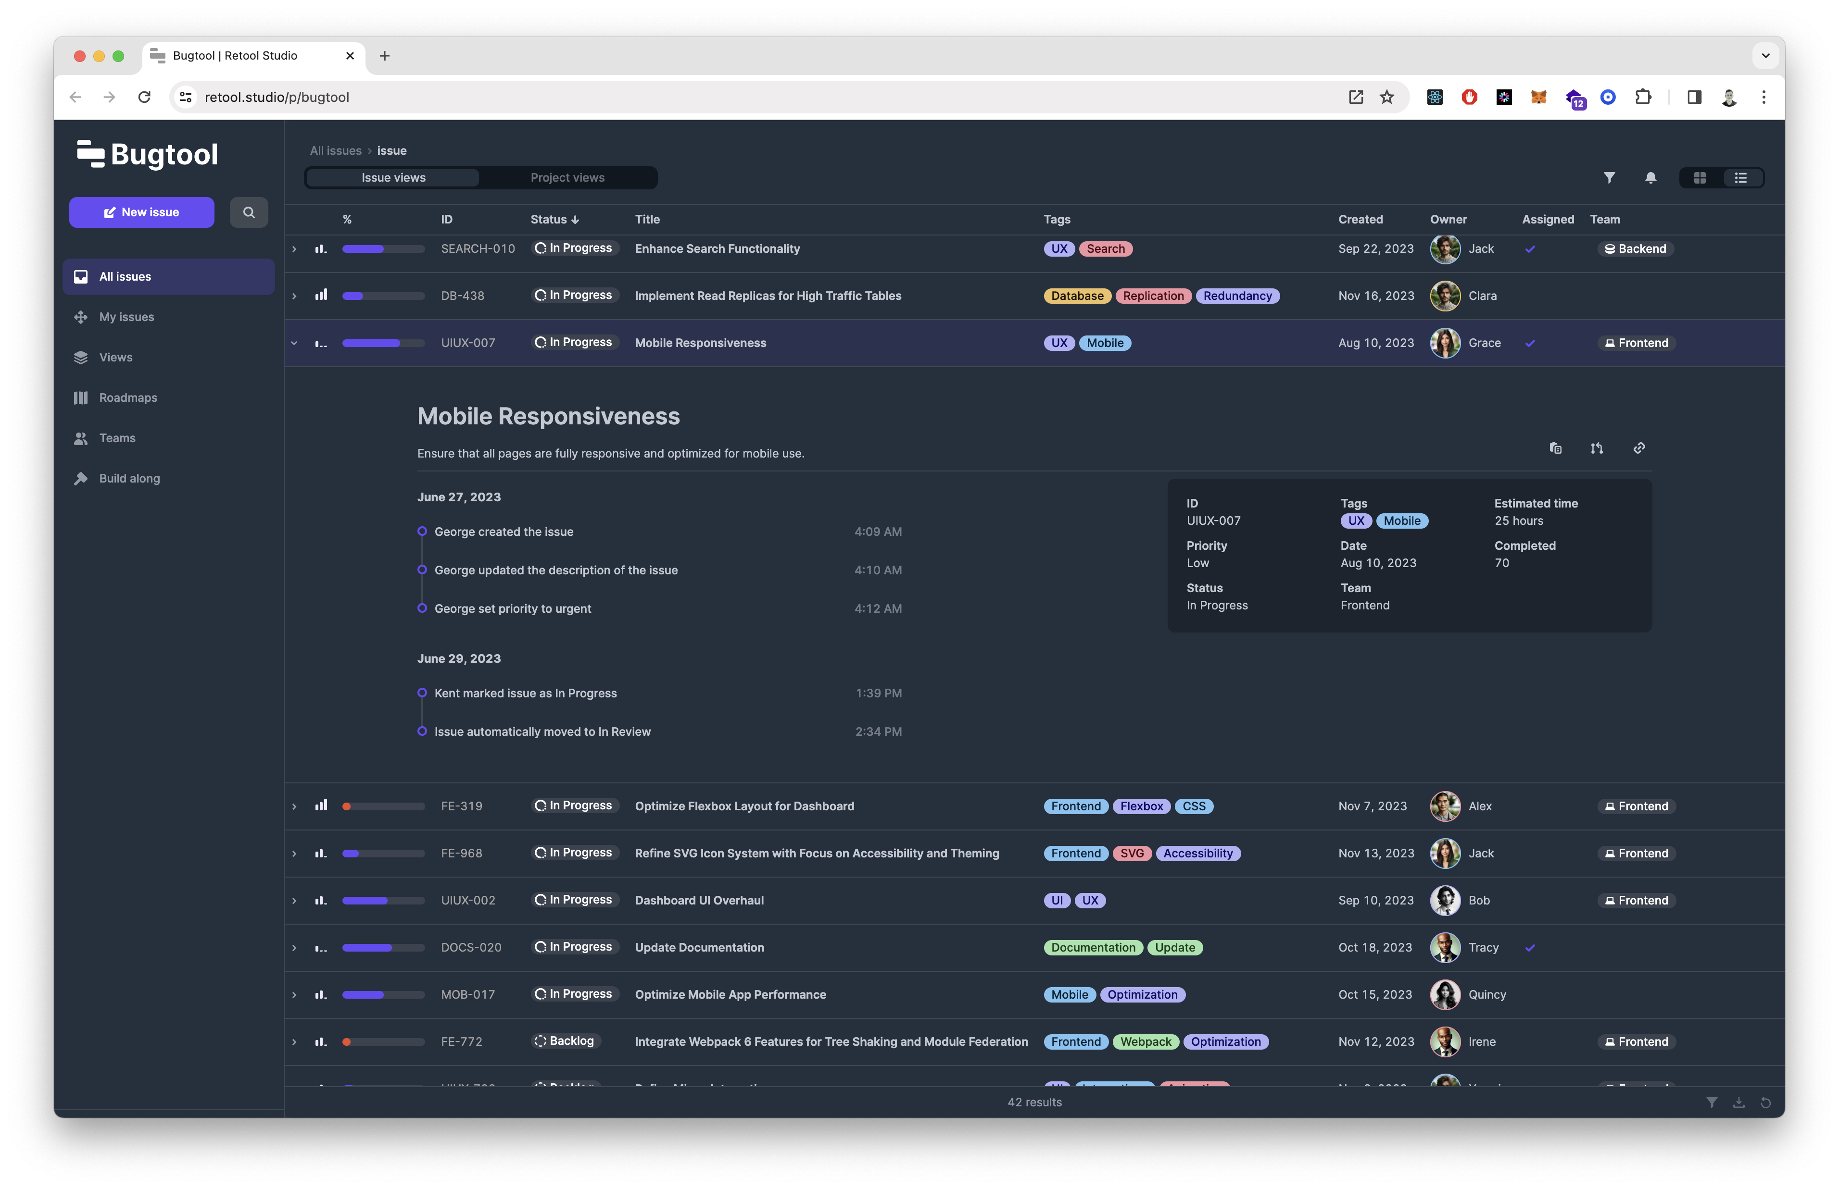This screenshot has width=1839, height=1189.
Task: Go to the All issues breadcrumb link
Action: [x=335, y=150]
